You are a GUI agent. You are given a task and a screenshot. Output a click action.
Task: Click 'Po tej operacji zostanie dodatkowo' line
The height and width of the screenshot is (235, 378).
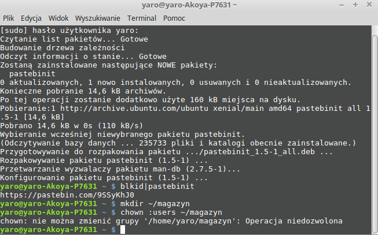pyautogui.click(x=151, y=100)
